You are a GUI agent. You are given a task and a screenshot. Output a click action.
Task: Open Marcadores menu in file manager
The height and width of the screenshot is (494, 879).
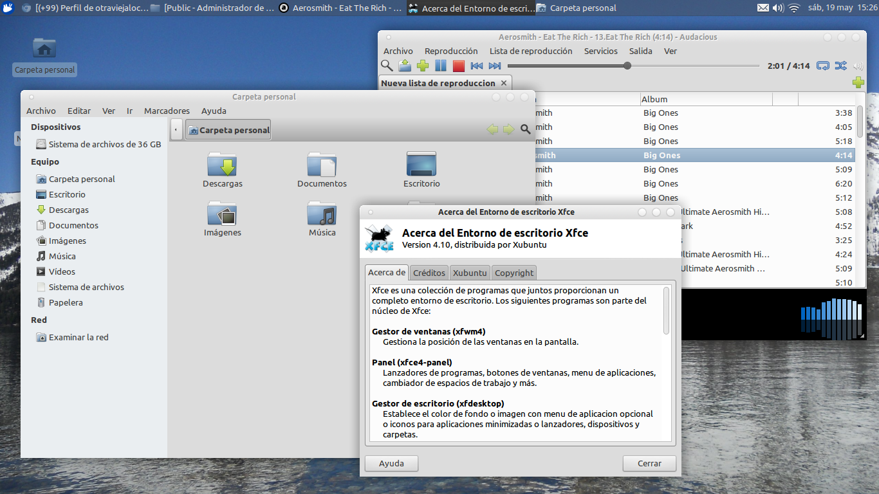tap(167, 111)
